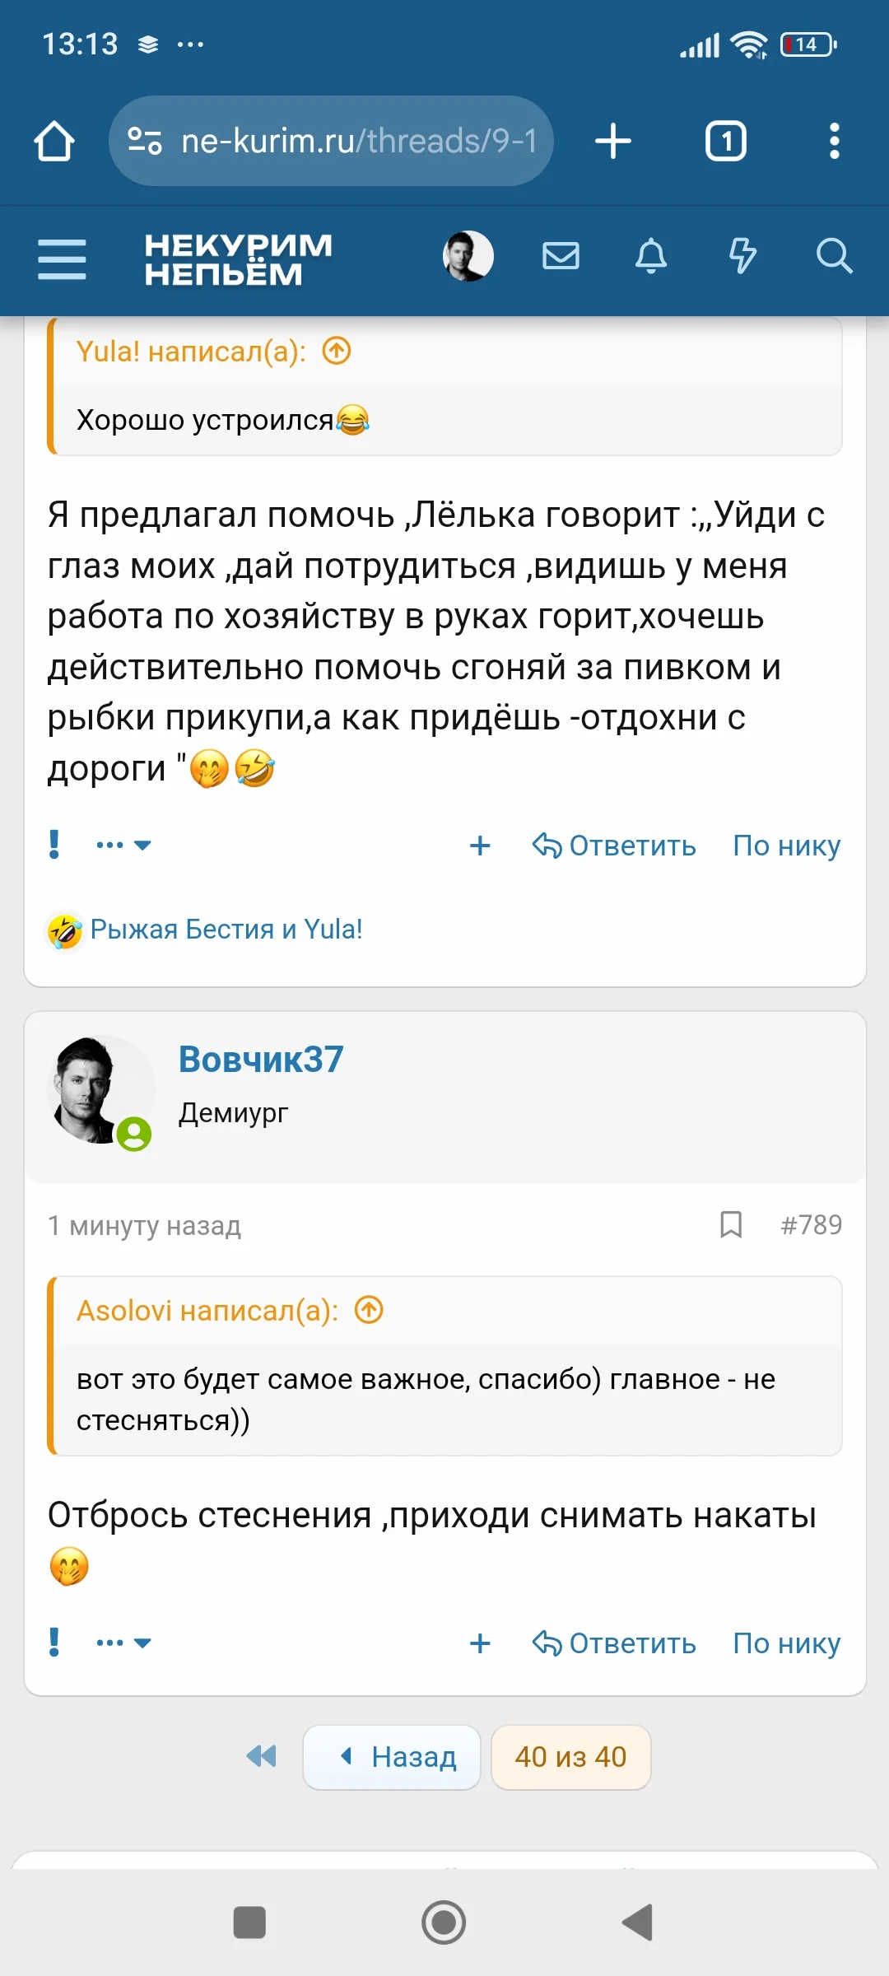Expand the post options via '...' arrow
The height and width of the screenshot is (1976, 889).
pyautogui.click(x=122, y=1643)
